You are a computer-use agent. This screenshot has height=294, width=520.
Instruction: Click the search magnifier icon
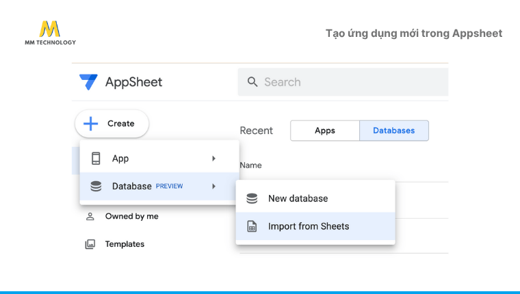[x=252, y=82]
